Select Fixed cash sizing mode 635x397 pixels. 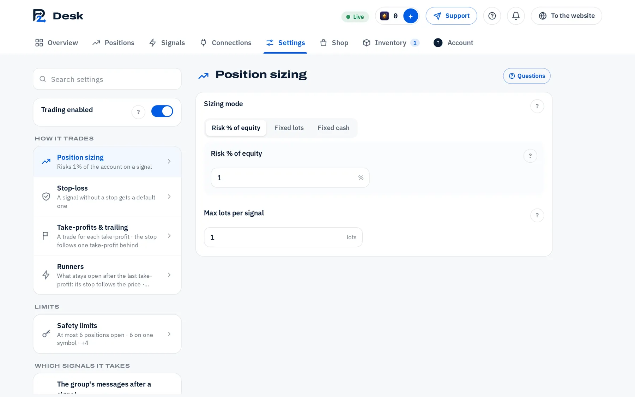click(333, 128)
